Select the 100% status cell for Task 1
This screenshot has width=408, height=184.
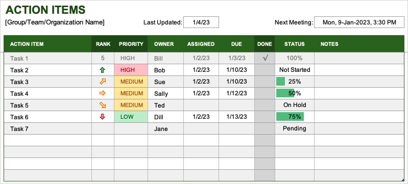(x=295, y=58)
